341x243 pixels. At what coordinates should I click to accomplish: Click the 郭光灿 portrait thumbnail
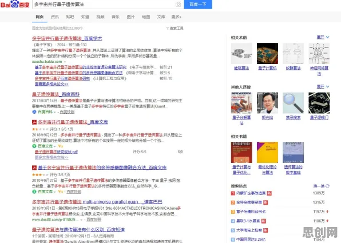pos(267,103)
